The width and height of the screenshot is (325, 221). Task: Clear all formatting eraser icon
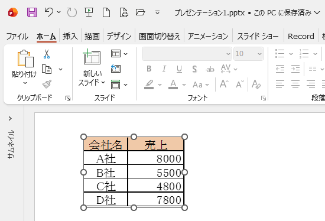click(x=256, y=84)
